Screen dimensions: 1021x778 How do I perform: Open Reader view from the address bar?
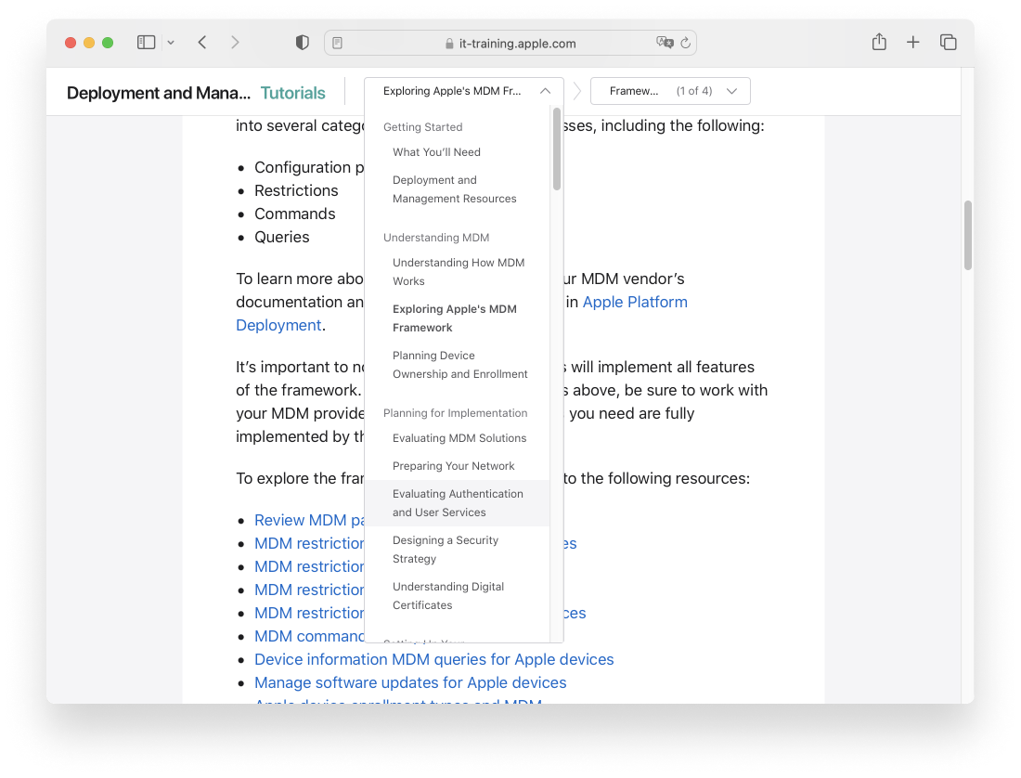(x=337, y=43)
